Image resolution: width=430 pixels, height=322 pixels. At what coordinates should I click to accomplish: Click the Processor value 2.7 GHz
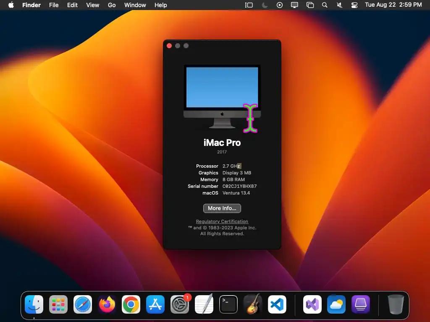(232, 166)
